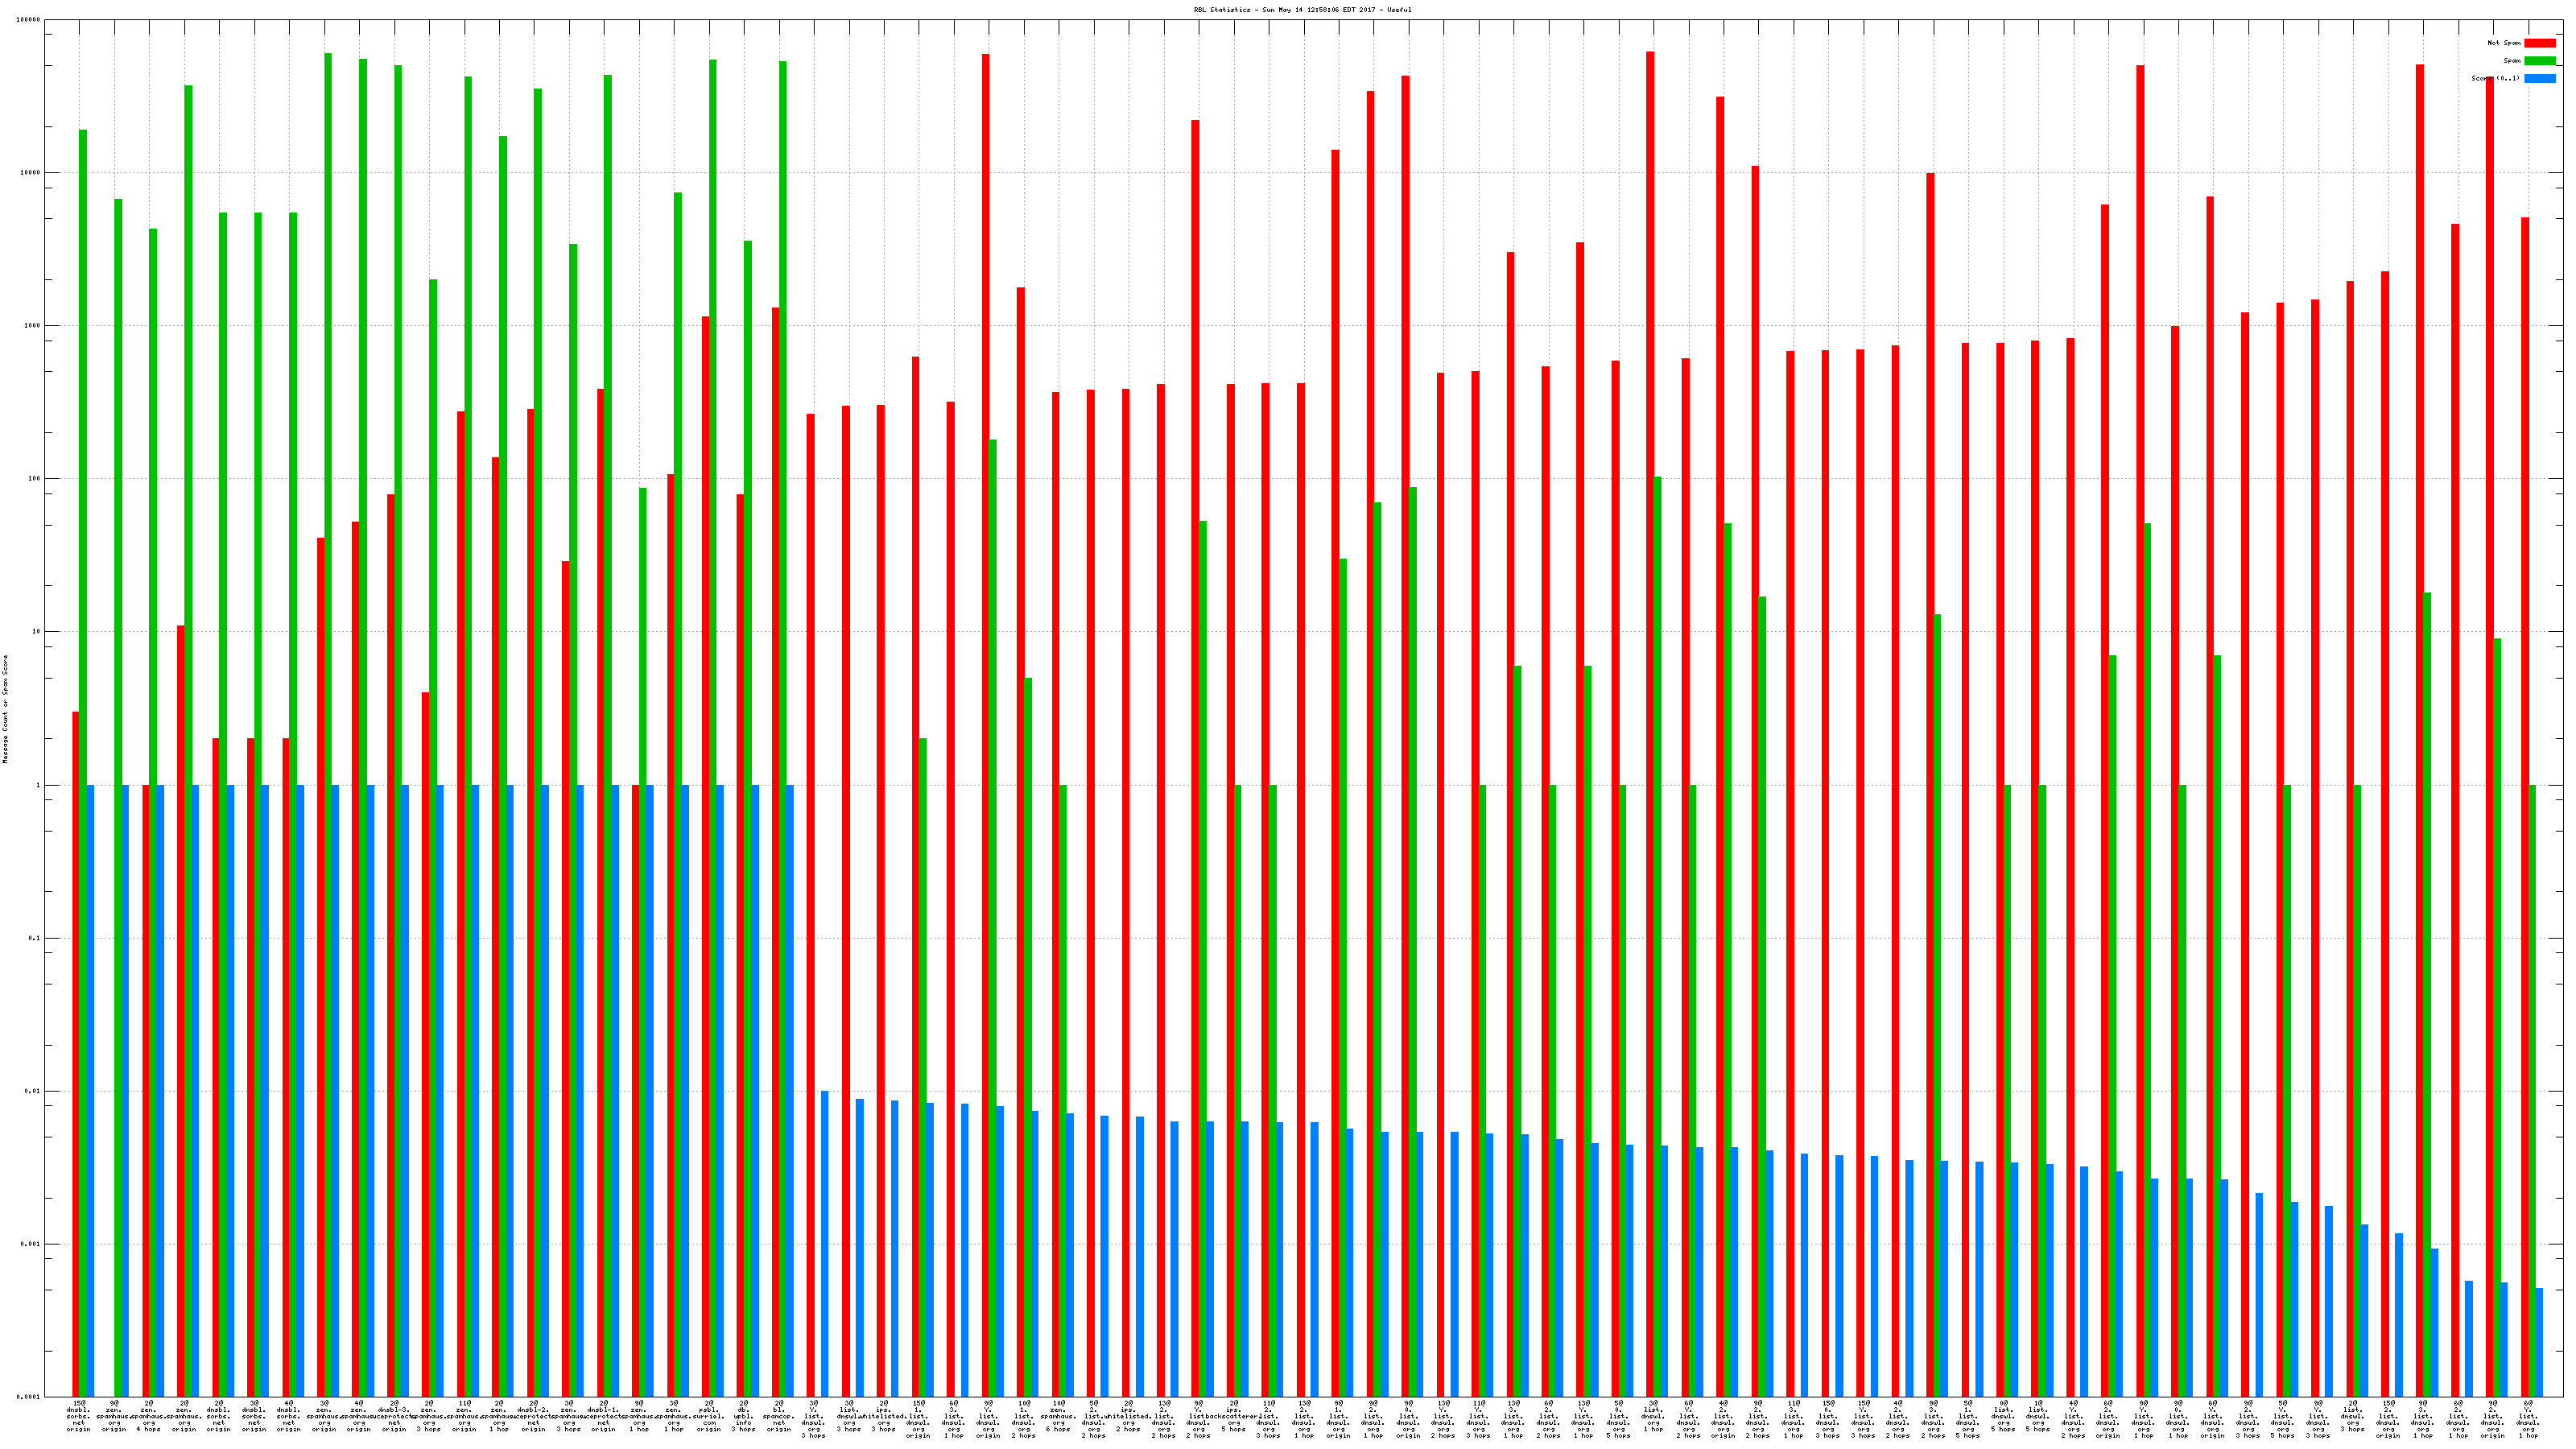The width and height of the screenshot is (2576, 1449).
Task: Click the 'Spam' legend text
Action: coord(2512,61)
